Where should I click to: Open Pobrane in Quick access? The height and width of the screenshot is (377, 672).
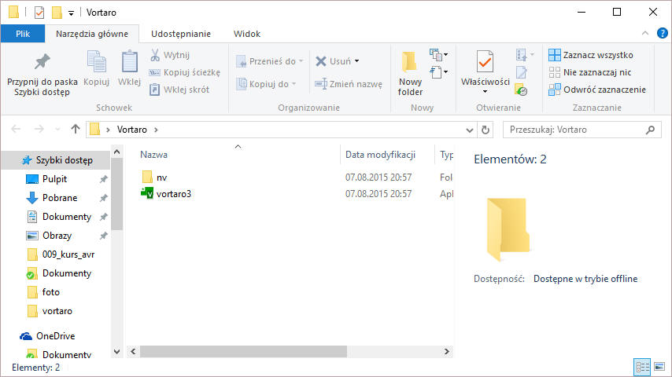(60, 198)
